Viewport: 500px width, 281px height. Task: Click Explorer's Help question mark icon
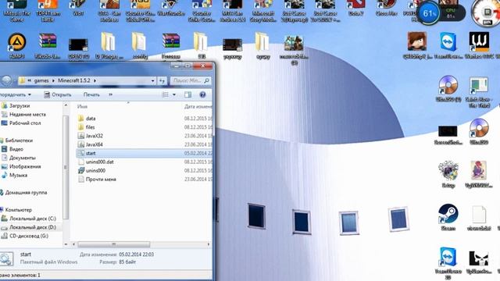click(202, 94)
